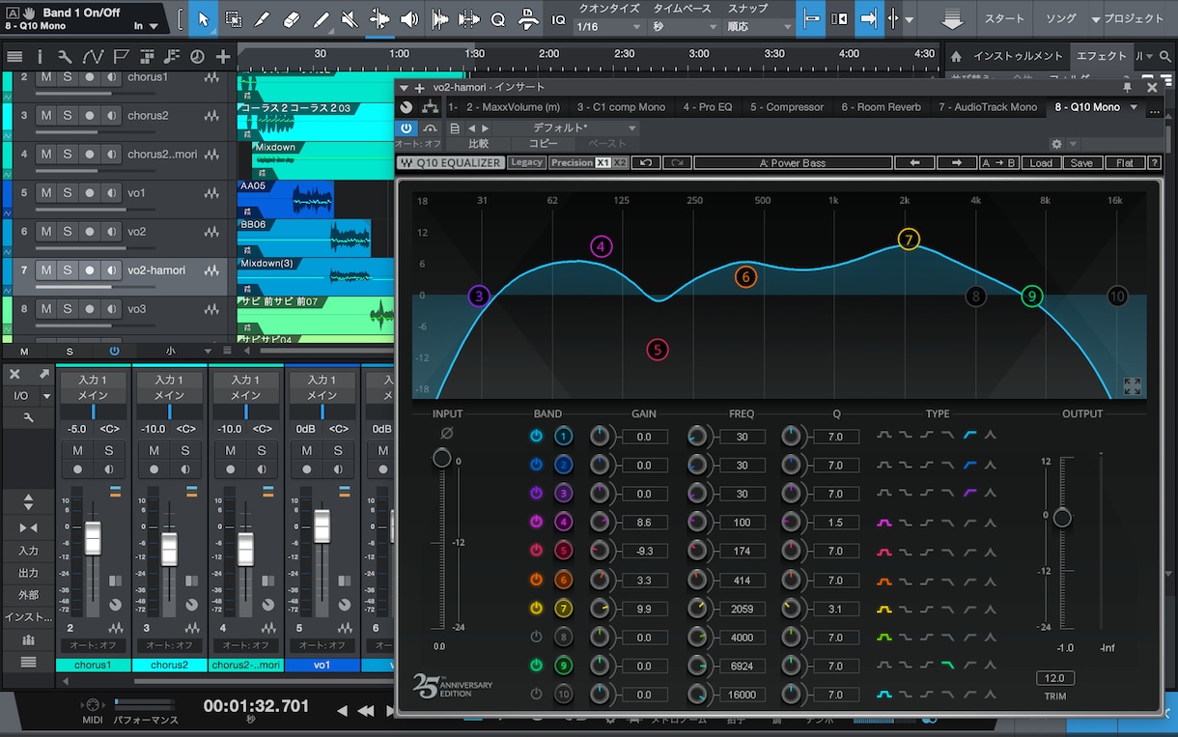Viewport: 1178px width, 737px height.
Task: Click the Flat button
Action: click(1124, 163)
